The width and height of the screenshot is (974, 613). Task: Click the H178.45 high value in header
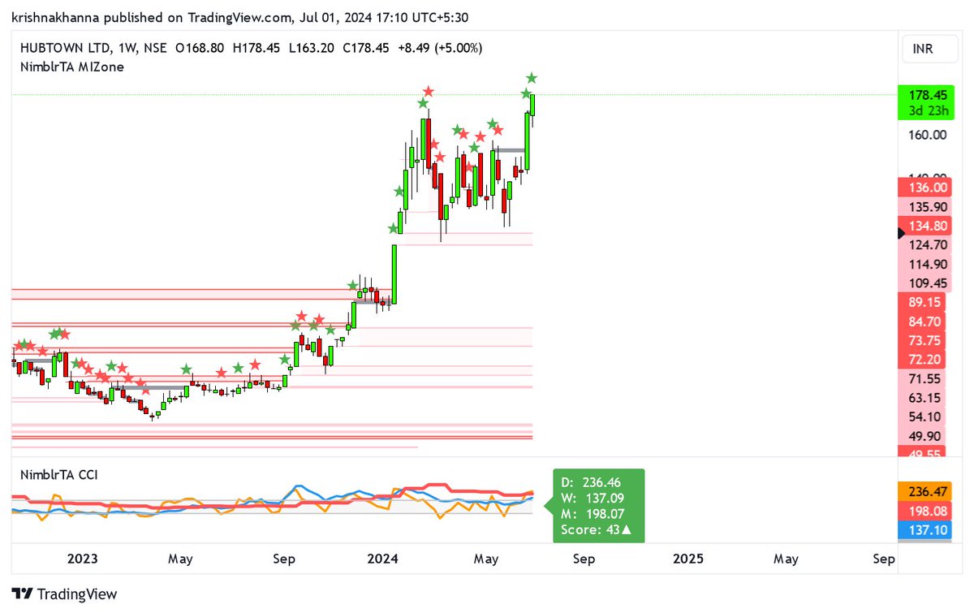click(x=257, y=49)
